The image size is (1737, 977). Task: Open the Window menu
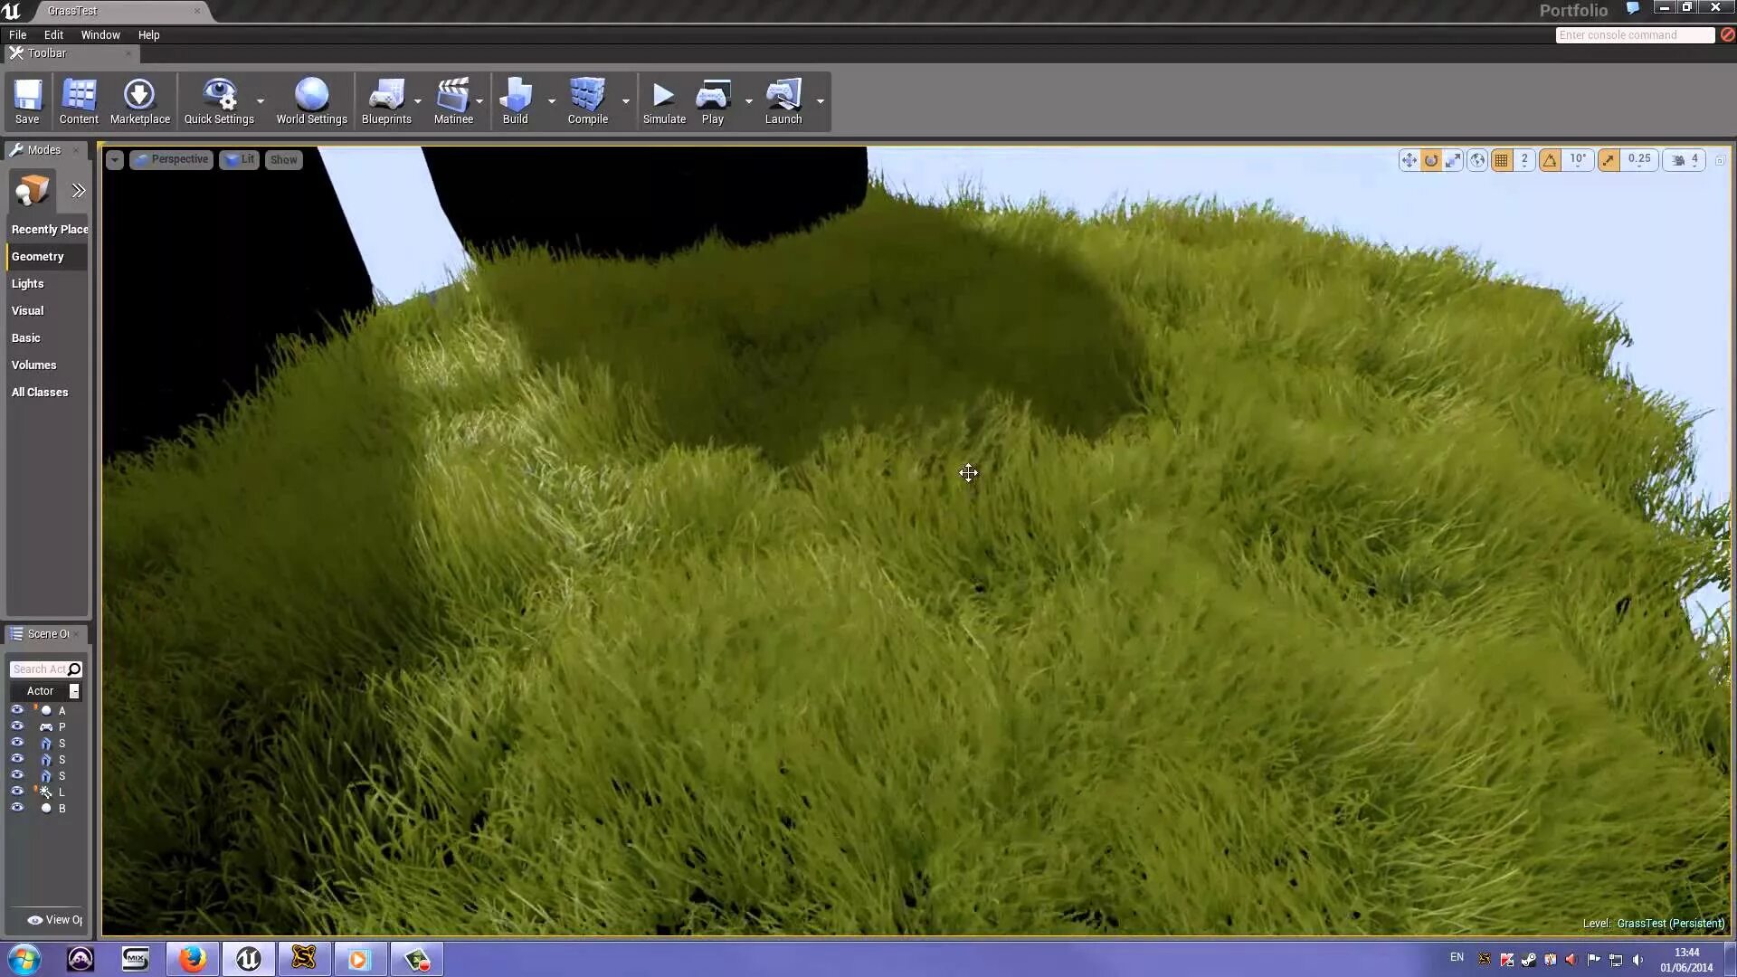coord(100,34)
